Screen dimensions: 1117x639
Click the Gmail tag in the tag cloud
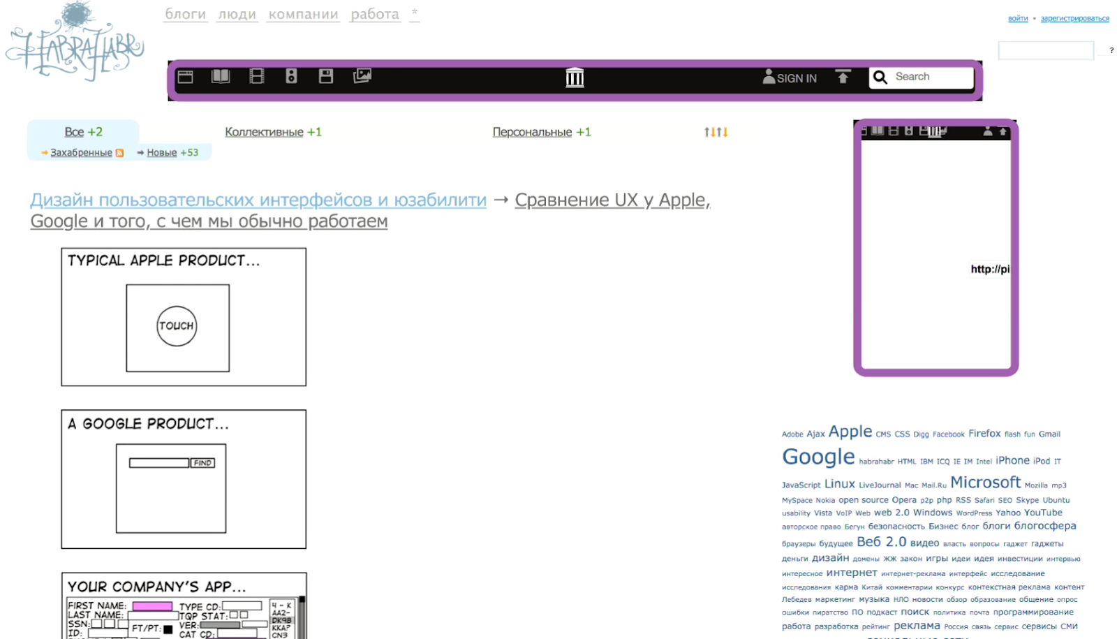click(x=1049, y=434)
